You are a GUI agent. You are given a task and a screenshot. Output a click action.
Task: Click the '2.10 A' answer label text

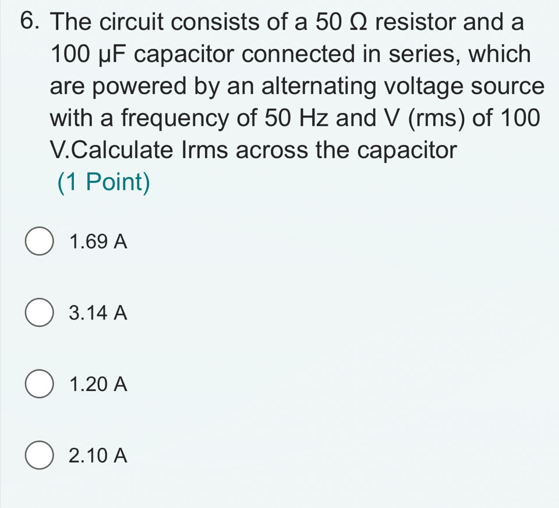point(97,455)
